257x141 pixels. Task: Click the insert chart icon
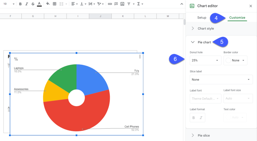click(122, 4)
